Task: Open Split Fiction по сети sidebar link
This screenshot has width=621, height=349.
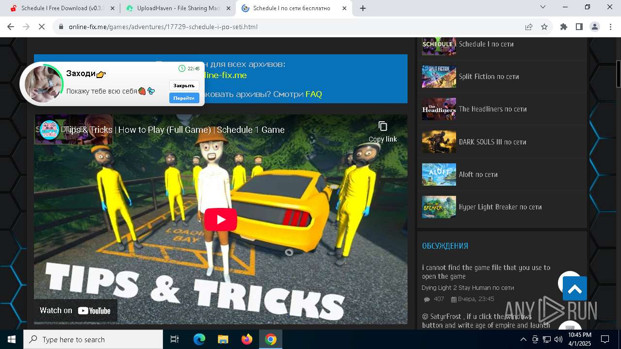Action: tap(489, 77)
